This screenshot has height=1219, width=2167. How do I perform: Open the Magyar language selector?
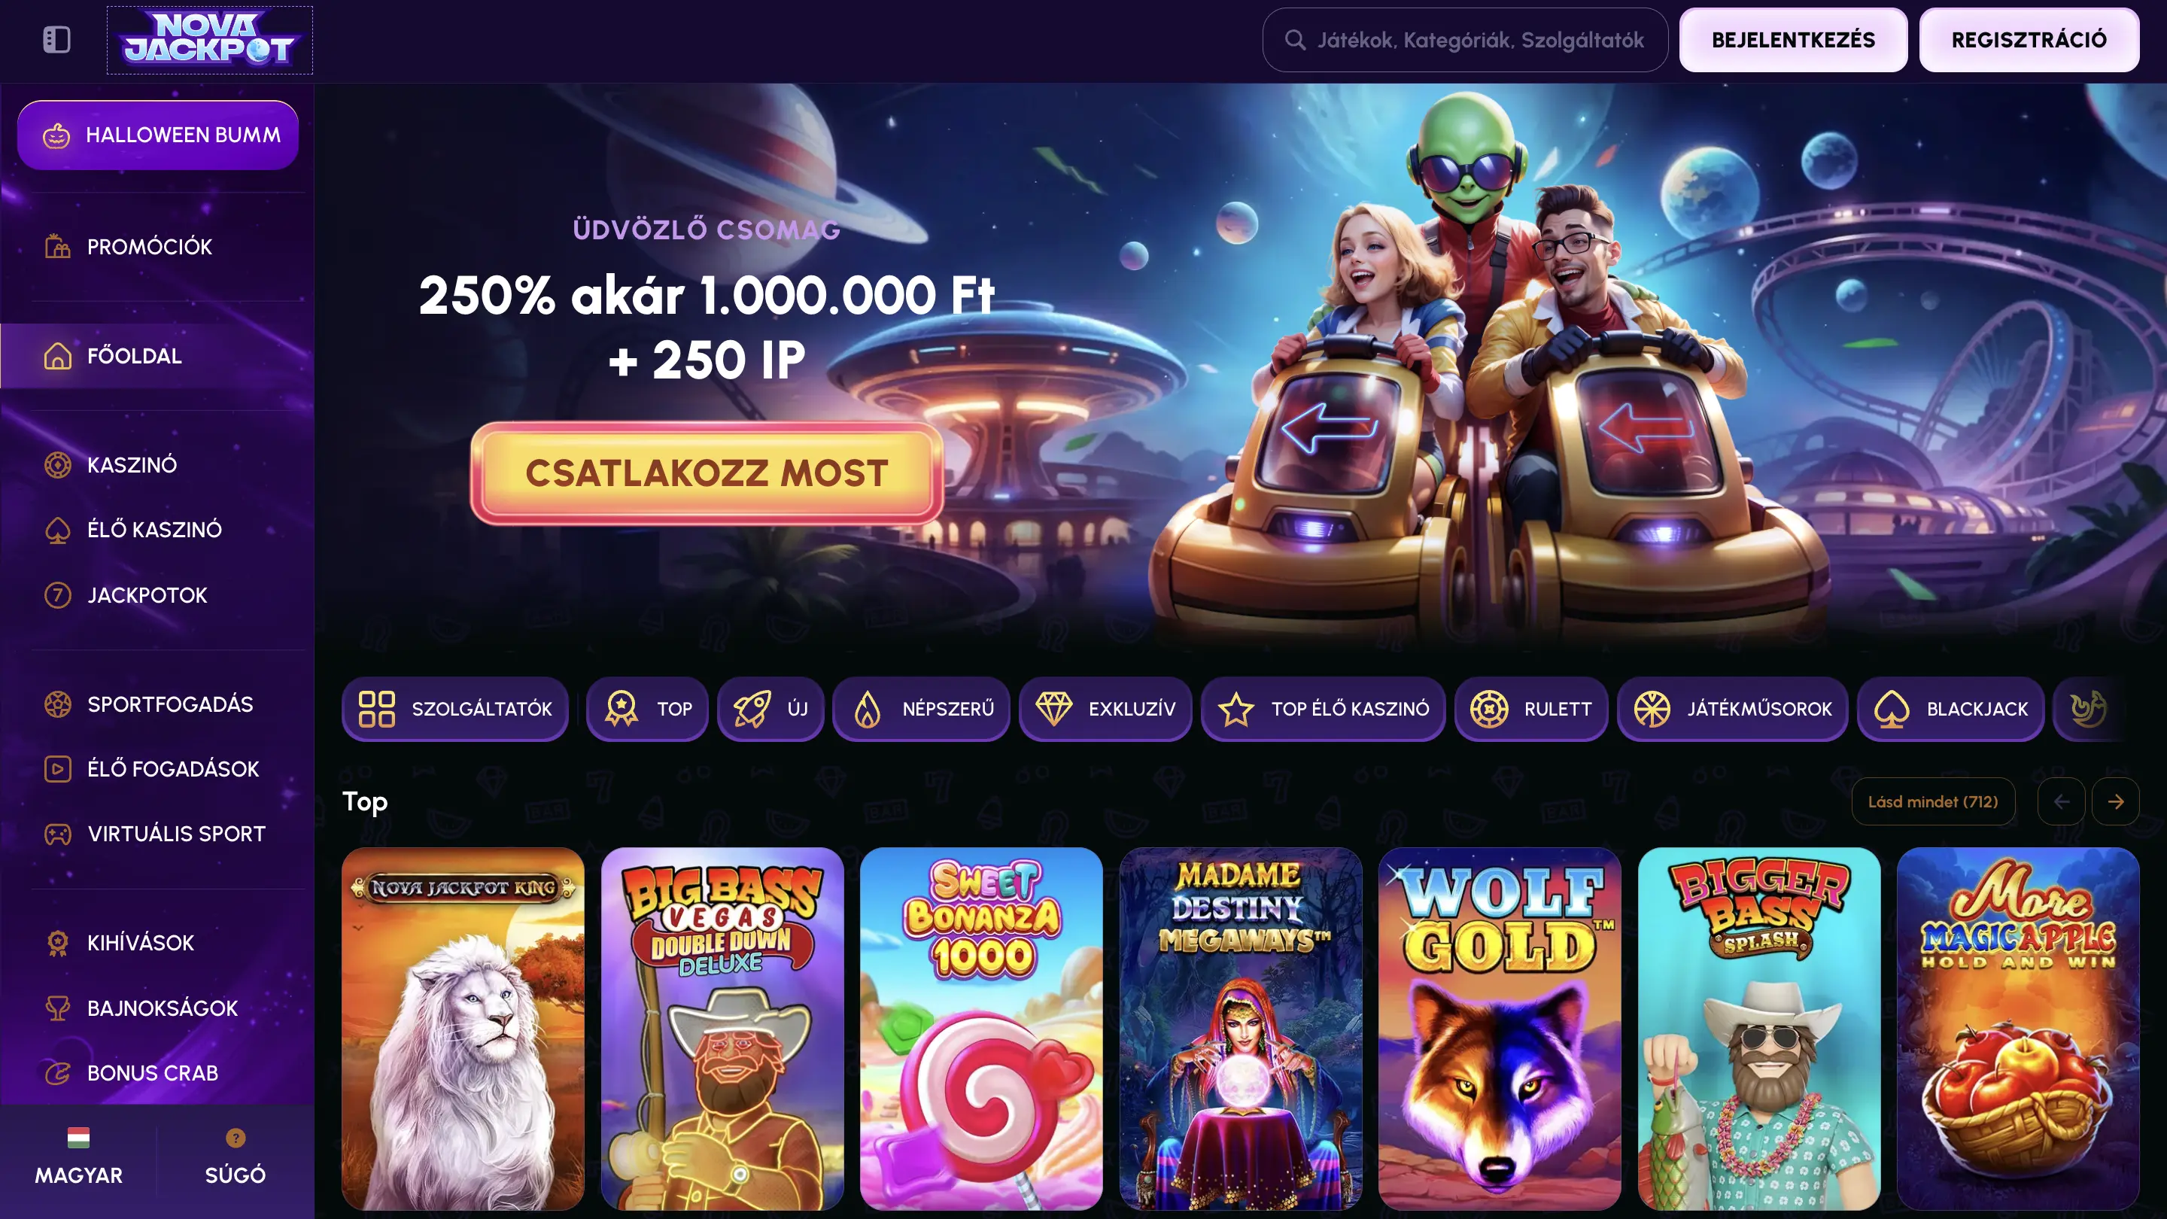pyautogui.click(x=78, y=1157)
